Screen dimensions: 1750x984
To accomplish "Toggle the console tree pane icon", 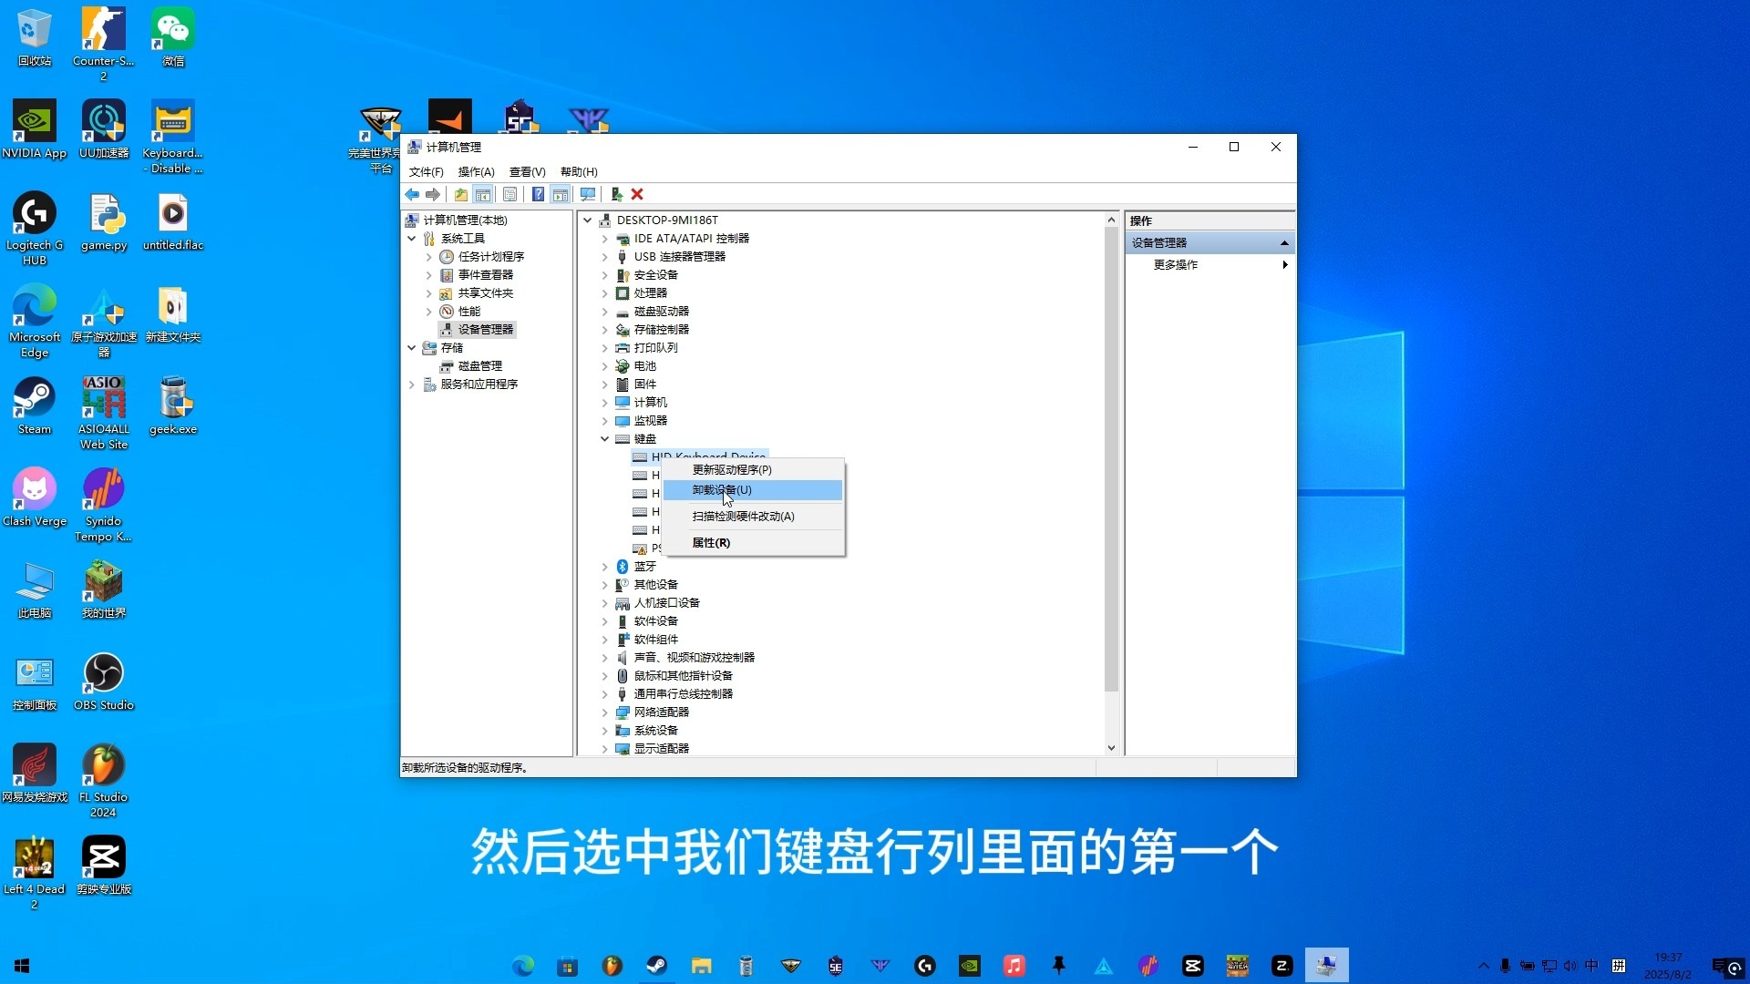I will click(x=483, y=194).
